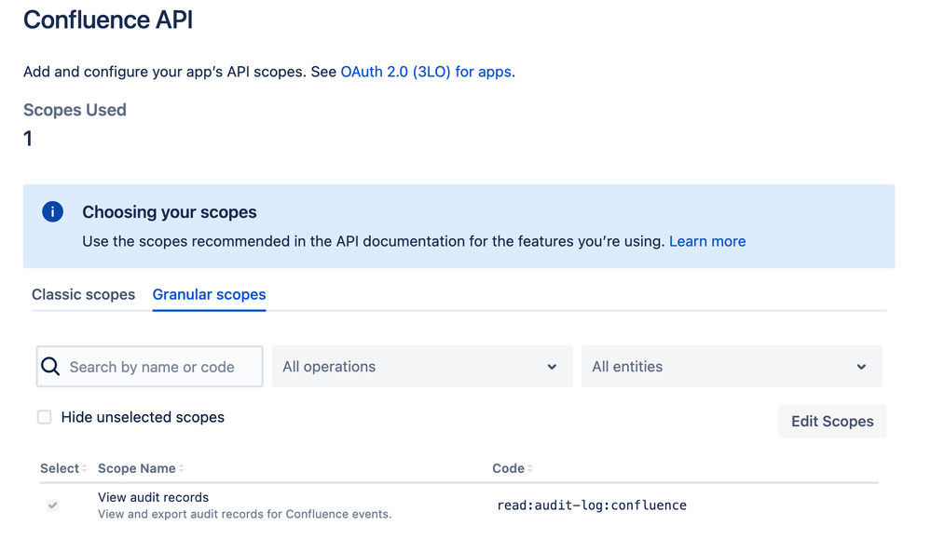Screen dimensions: 931x539
Task: Open the OAuth 2.0 (3LO) for apps link
Action: click(x=426, y=72)
